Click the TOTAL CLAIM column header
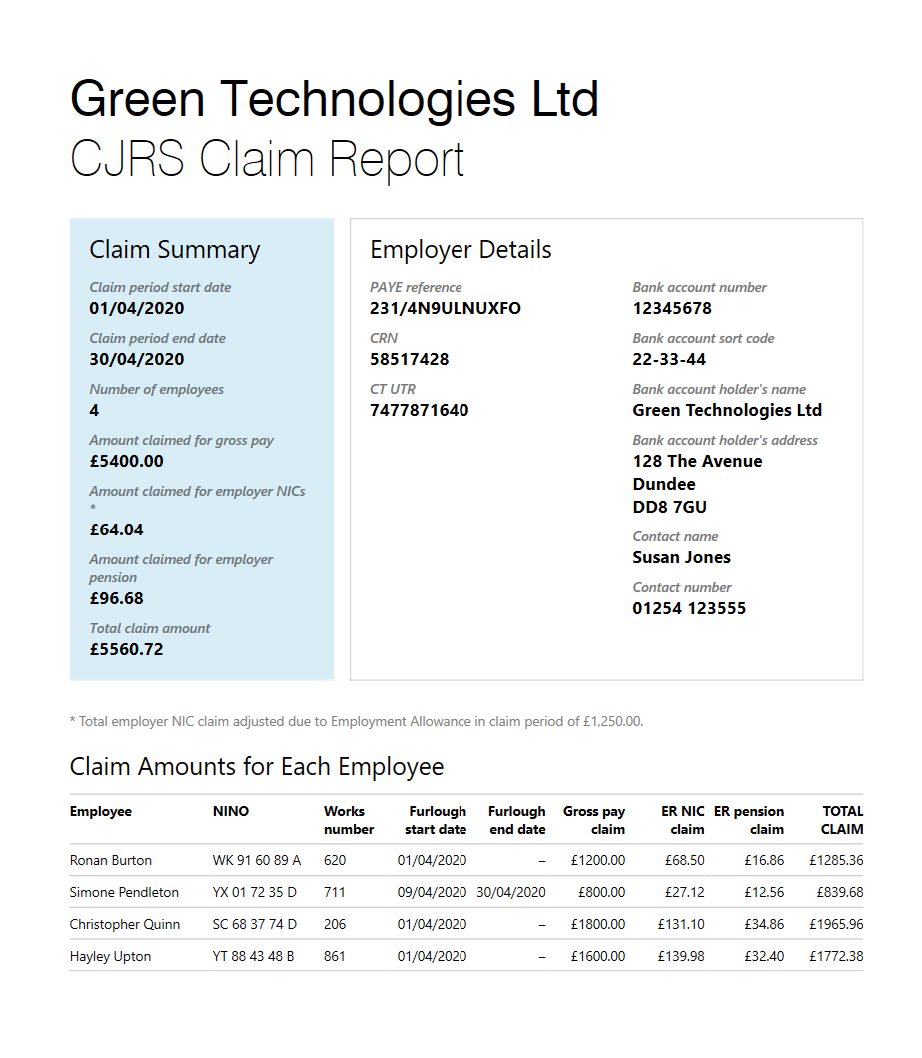The width and height of the screenshot is (922, 1058). pos(842,820)
